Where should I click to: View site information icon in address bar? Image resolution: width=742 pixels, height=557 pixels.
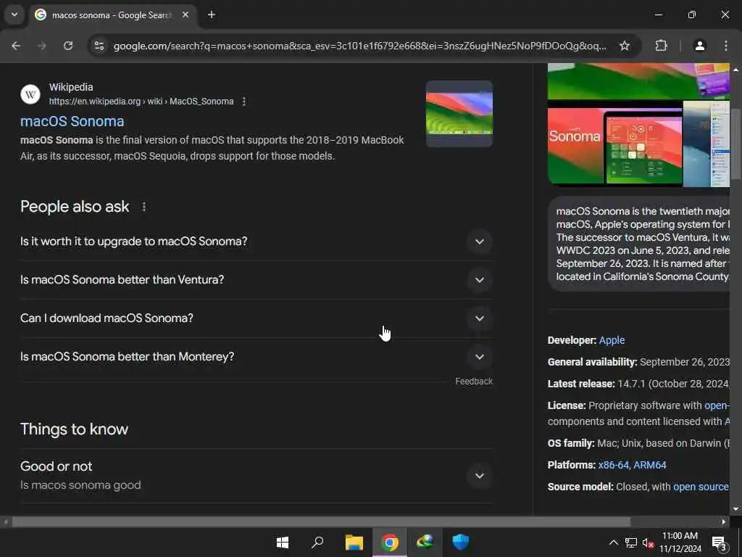99,46
